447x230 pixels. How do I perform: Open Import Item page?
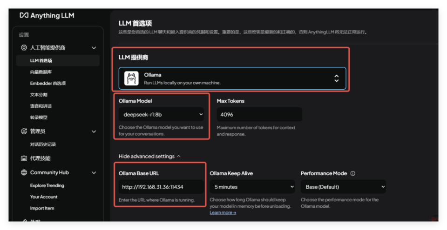pyautogui.click(x=42, y=208)
